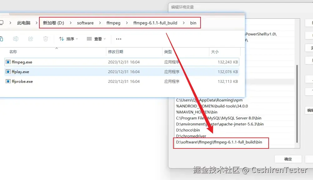Navigate to 此电脑 in the breadcrumb
The width and height of the screenshot is (313, 180).
(23, 23)
